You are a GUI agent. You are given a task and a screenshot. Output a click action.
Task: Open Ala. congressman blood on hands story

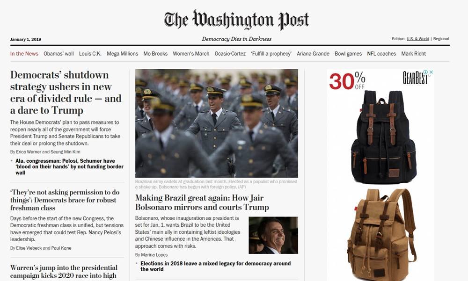pyautogui.click(x=69, y=167)
